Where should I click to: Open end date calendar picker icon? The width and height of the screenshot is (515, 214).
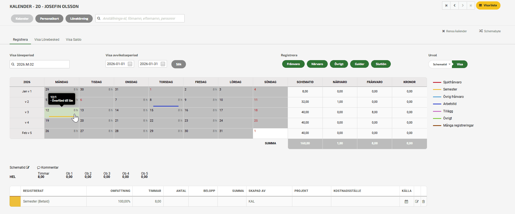163,64
